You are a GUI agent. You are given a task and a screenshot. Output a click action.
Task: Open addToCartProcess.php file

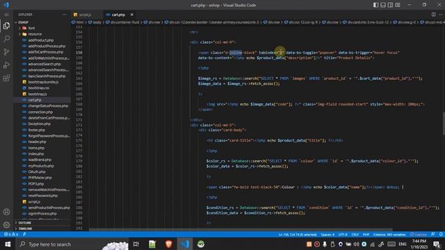pos(45,52)
